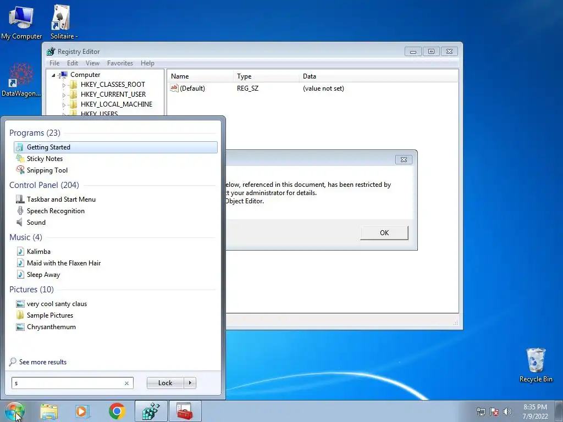The image size is (563, 422).
Task: Open the Action Center flag icon
Action: pyautogui.click(x=494, y=412)
